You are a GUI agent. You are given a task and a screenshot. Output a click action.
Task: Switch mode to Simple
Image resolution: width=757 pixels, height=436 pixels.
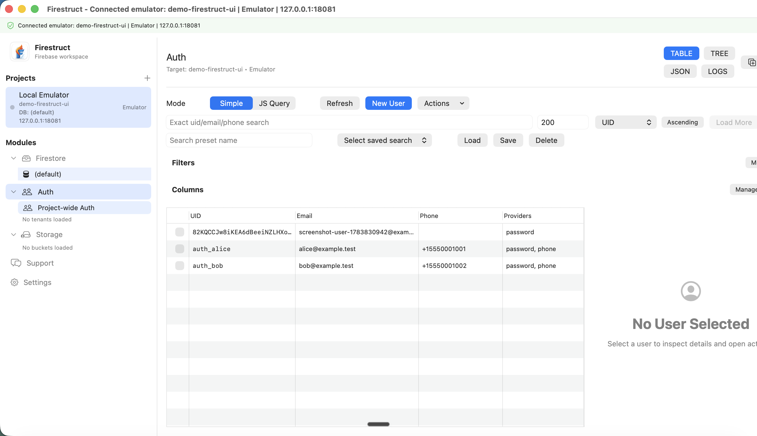pyautogui.click(x=231, y=103)
